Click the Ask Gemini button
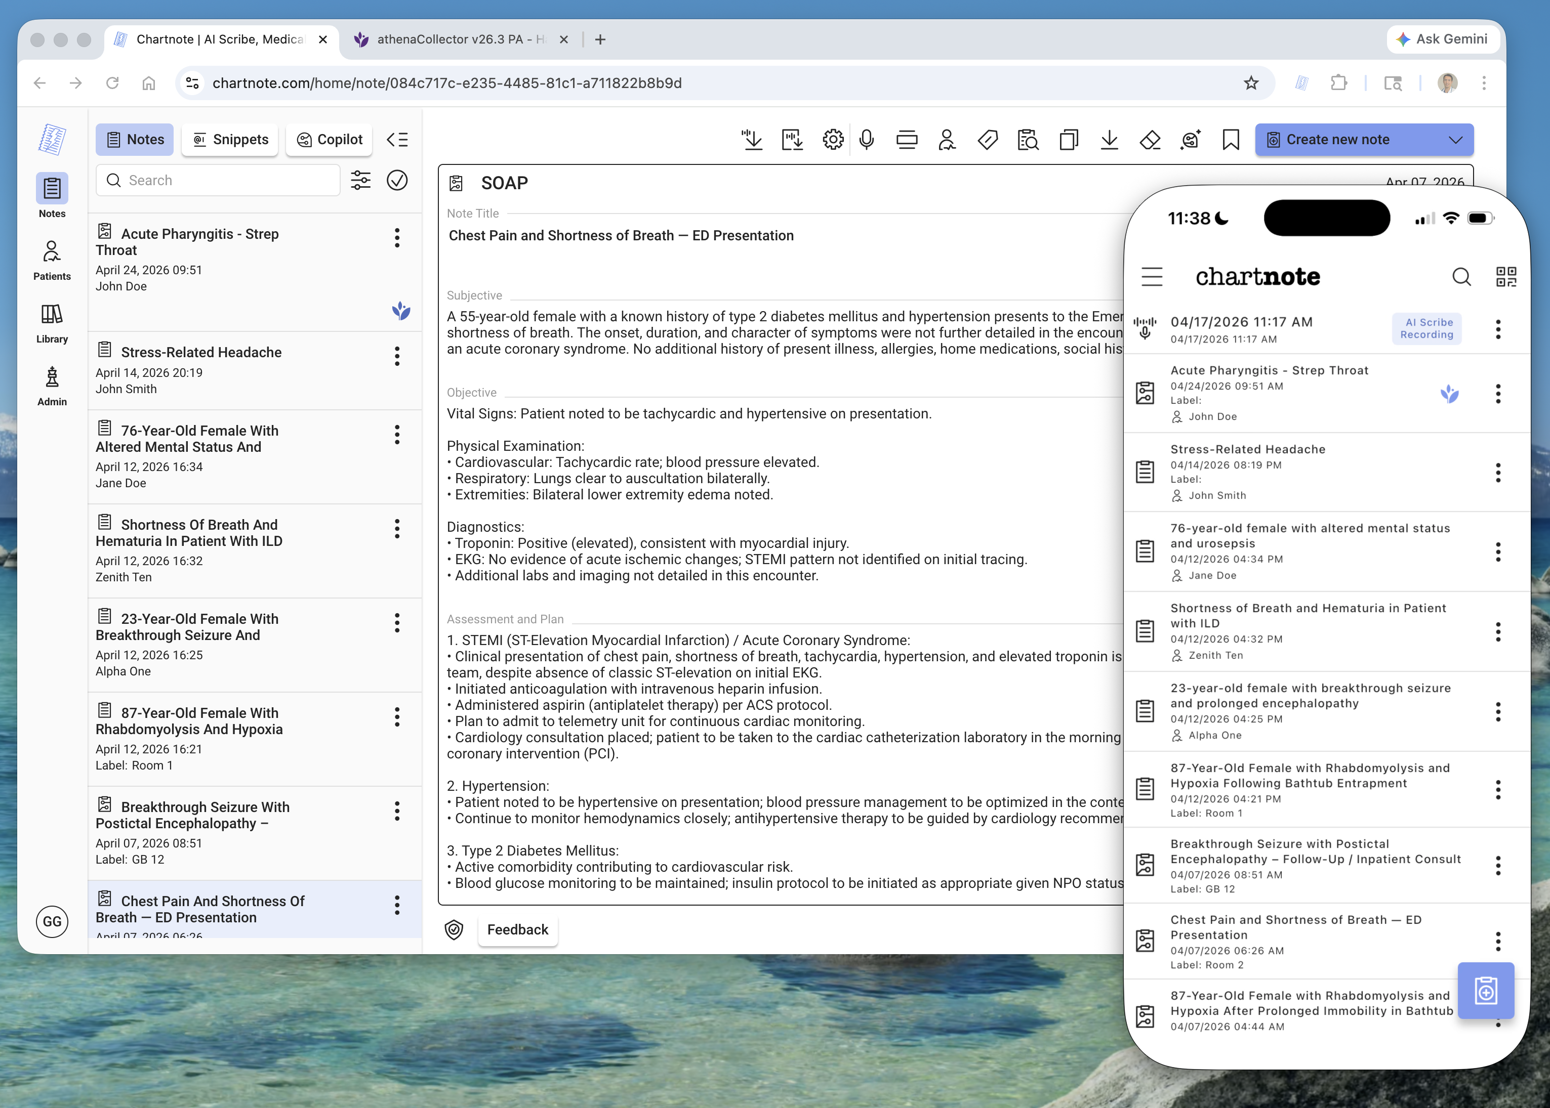 [x=1443, y=39]
